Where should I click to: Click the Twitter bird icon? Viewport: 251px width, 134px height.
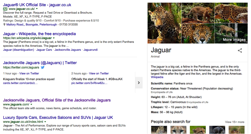42,67
